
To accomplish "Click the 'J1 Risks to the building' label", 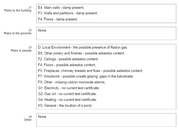I will (x=18, y=9).
